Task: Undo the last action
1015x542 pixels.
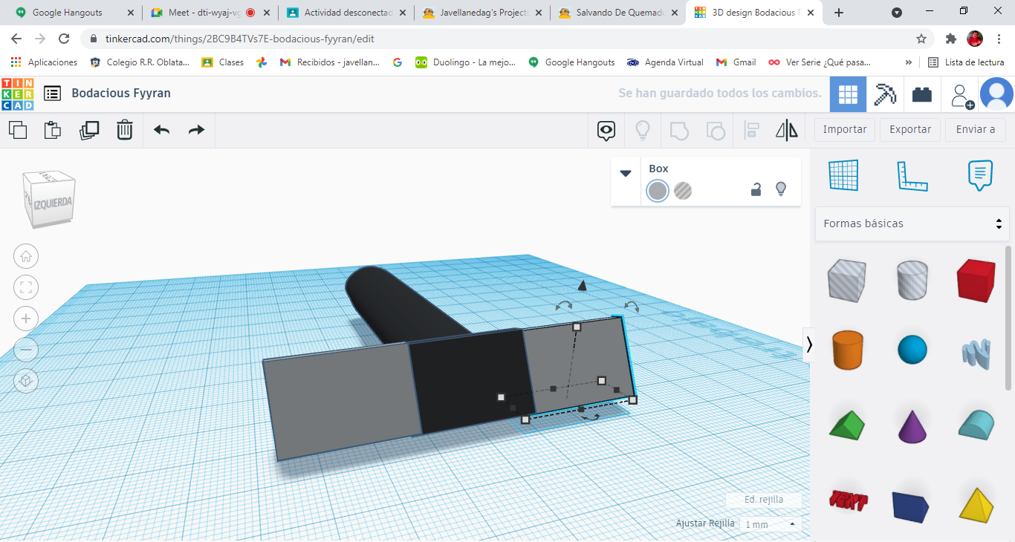Action: click(161, 130)
